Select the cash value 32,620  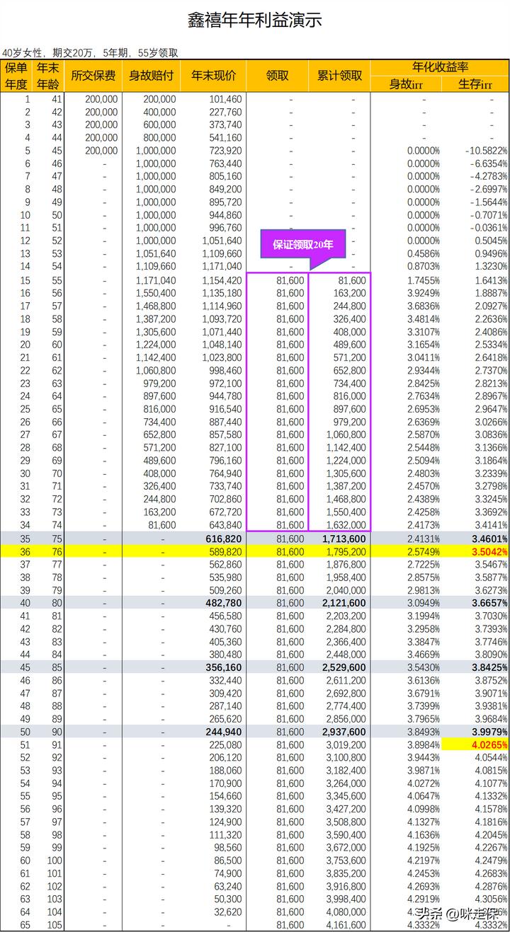[228, 912]
